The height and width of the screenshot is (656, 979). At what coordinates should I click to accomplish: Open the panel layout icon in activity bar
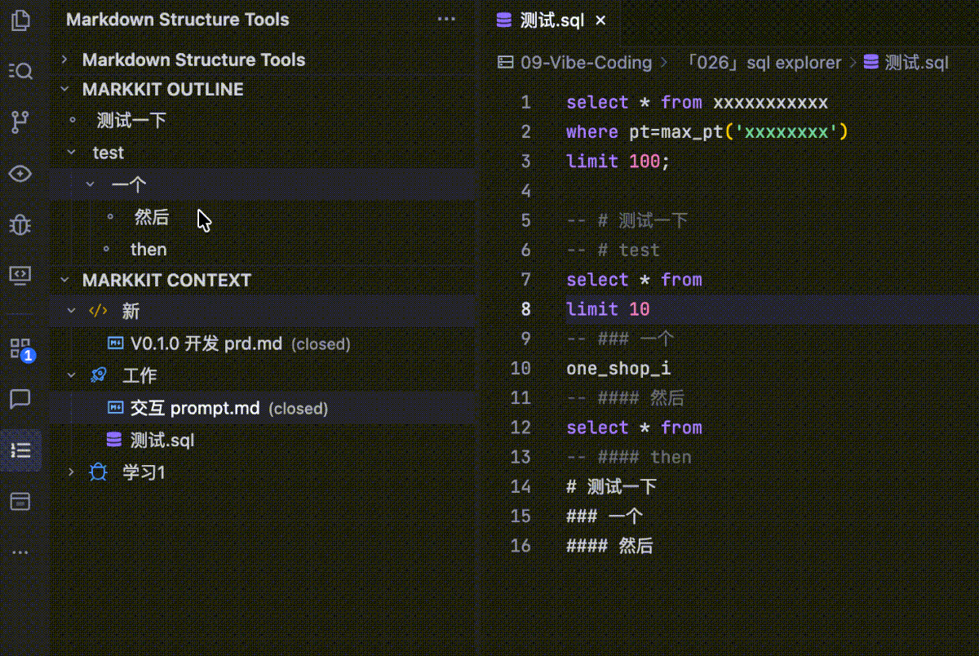(20, 501)
